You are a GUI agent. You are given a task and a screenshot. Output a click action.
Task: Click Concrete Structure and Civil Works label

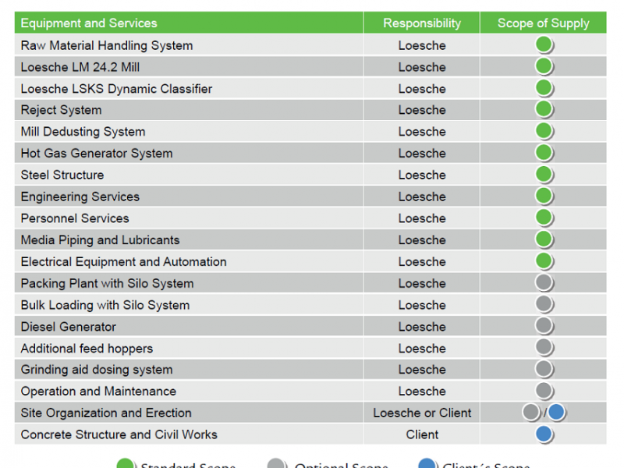[119, 434]
